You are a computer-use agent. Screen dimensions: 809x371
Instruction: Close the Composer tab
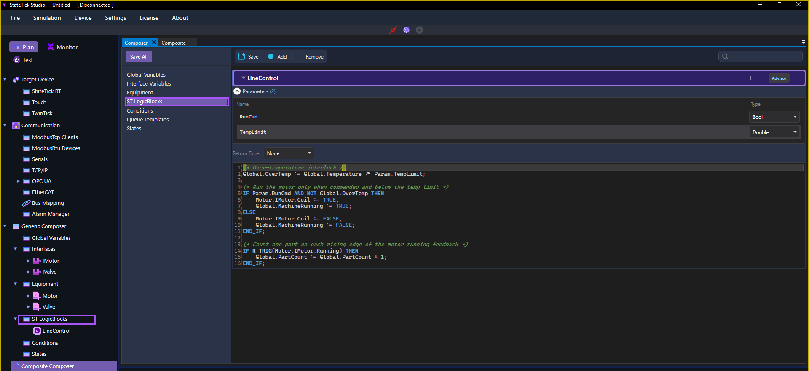coord(154,42)
